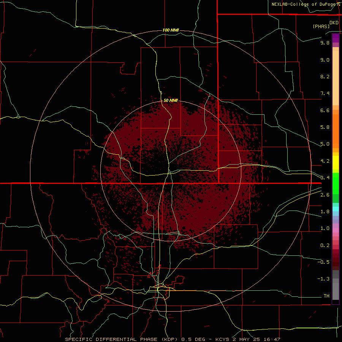
Task: Click the 1.8 scale value
Action: pyautogui.click(x=325, y=212)
